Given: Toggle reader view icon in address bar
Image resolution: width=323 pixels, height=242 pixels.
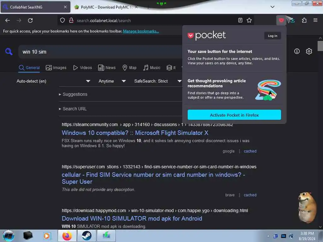Looking at the screenshot, I should coord(240,20).
